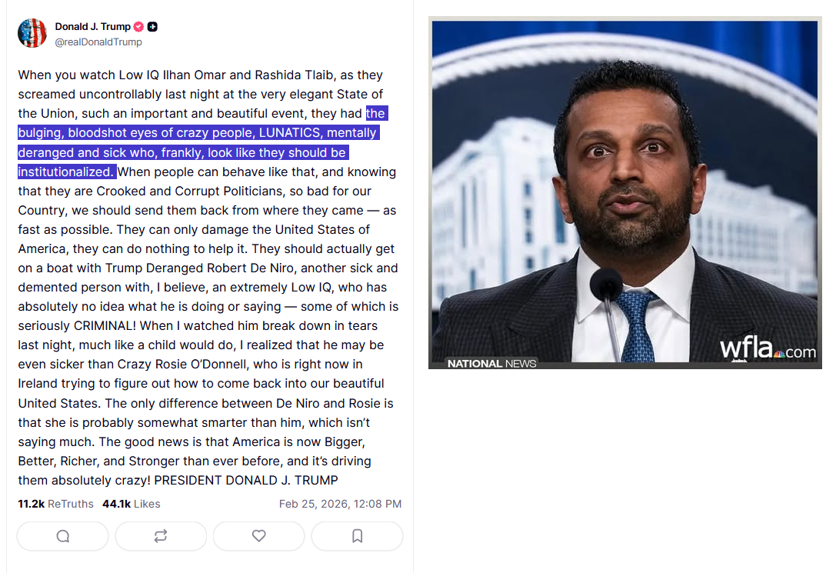Click the @realDonaldTrump handle

pos(98,42)
